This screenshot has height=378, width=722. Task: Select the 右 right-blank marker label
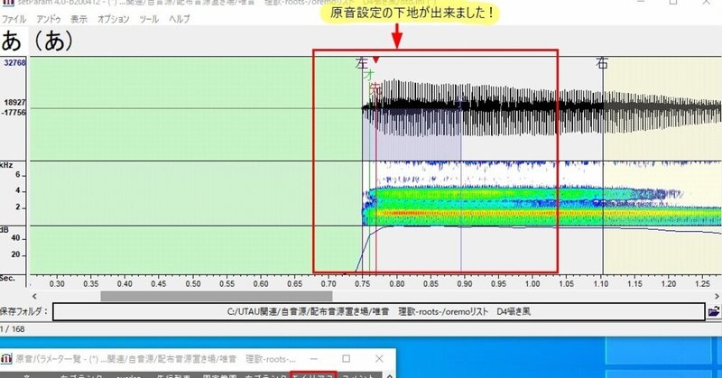click(602, 63)
